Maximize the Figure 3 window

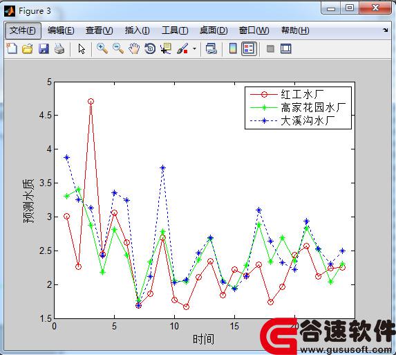click(x=350, y=8)
